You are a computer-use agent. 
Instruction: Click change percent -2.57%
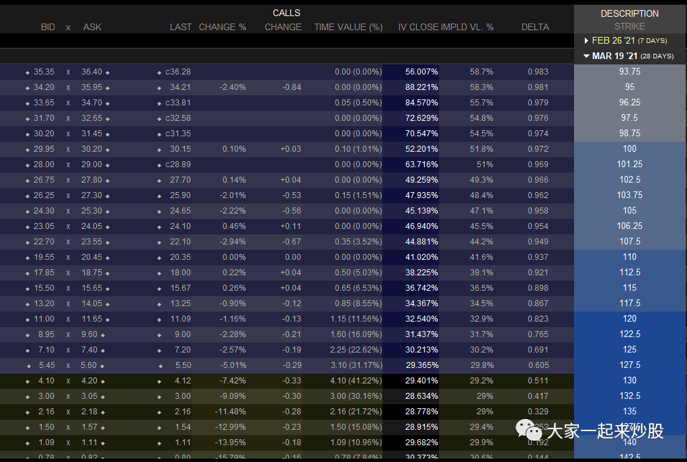[233, 350]
